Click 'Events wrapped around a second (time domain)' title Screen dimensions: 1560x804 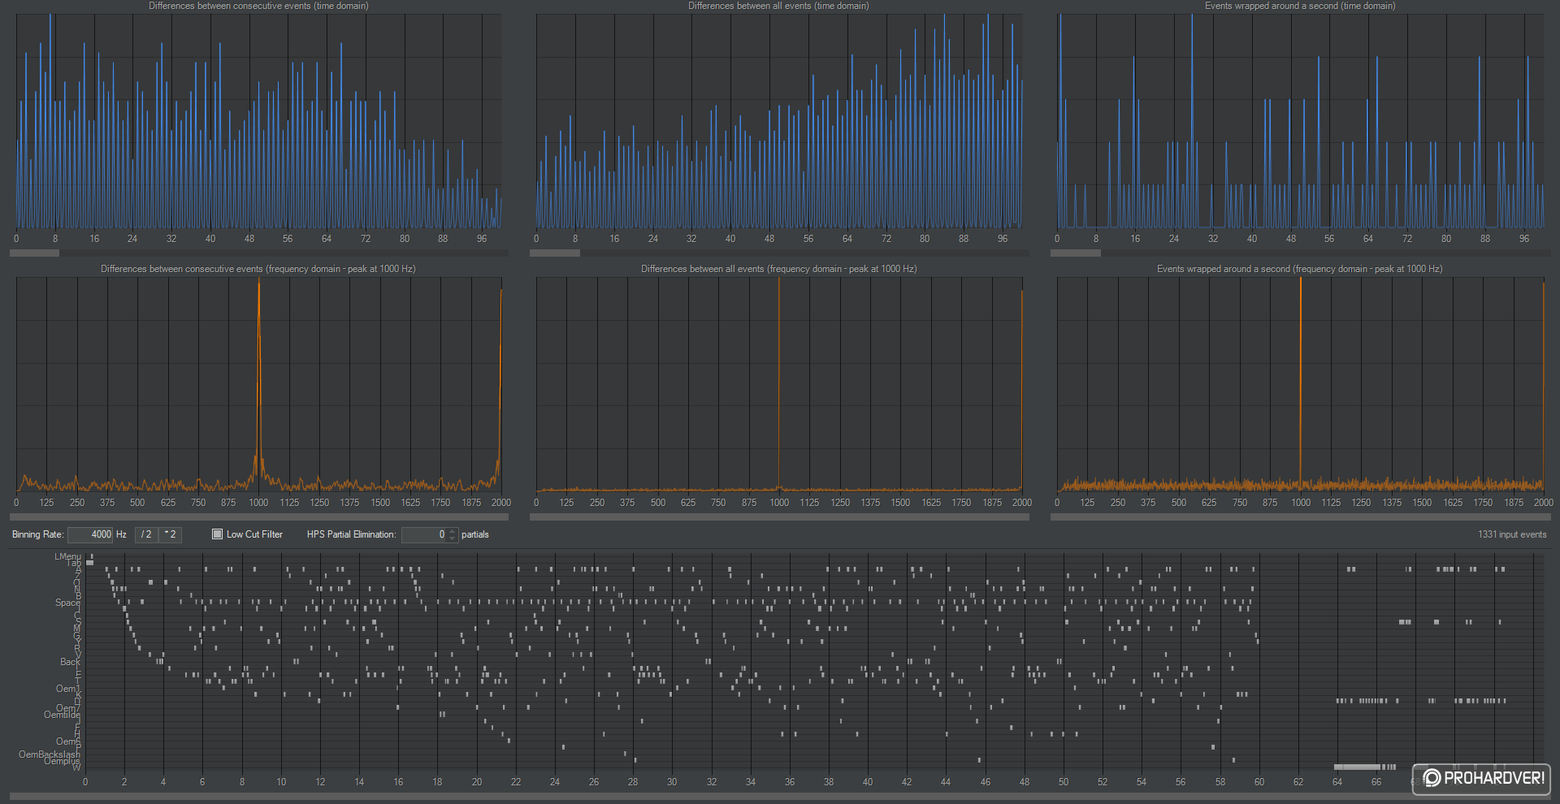[x=1300, y=6]
